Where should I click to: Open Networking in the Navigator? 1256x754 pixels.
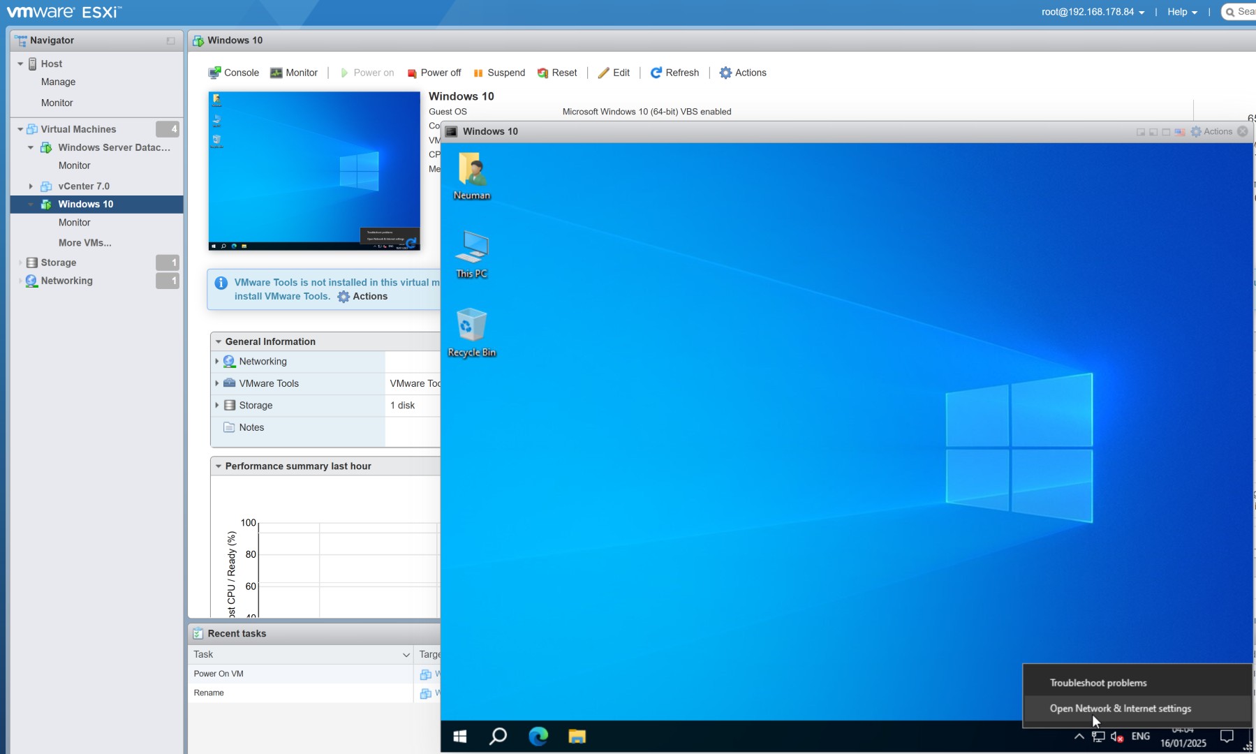click(x=66, y=281)
